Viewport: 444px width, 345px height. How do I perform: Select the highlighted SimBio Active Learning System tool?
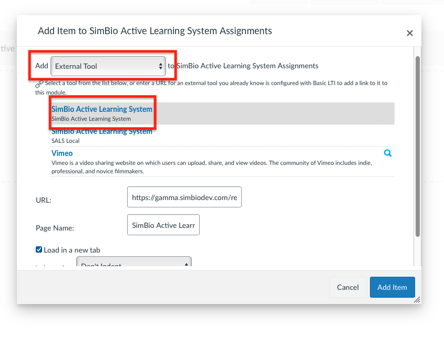click(x=102, y=109)
